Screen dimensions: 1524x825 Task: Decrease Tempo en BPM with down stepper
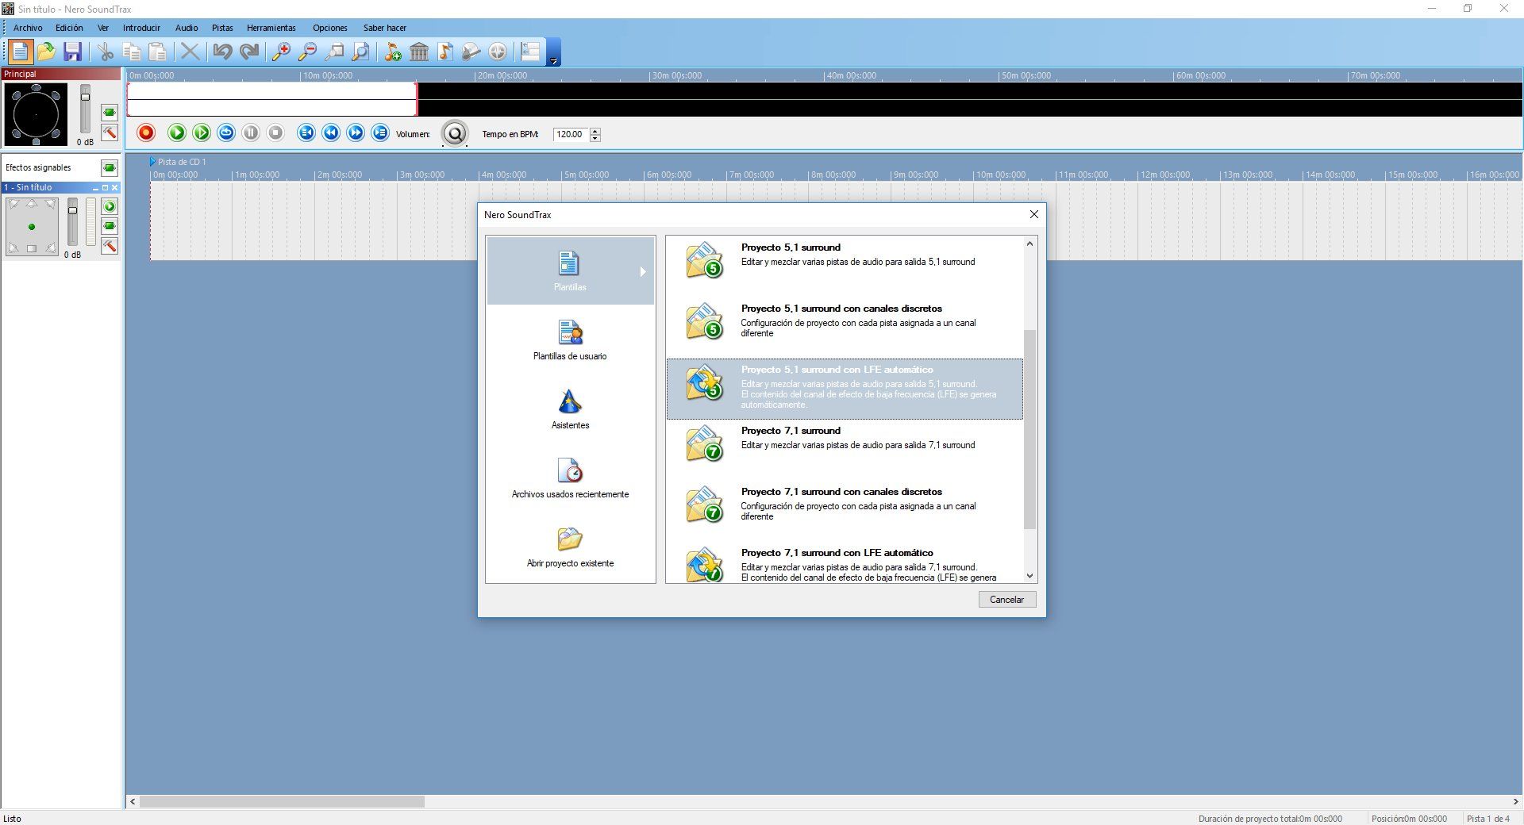tap(595, 138)
